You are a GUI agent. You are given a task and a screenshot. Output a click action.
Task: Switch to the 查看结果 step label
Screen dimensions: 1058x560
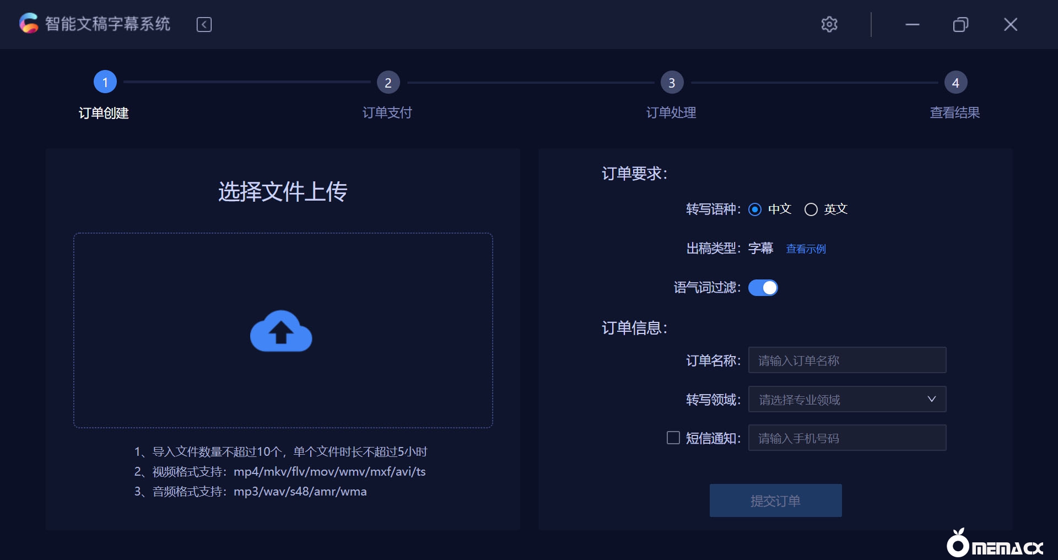[x=954, y=112]
